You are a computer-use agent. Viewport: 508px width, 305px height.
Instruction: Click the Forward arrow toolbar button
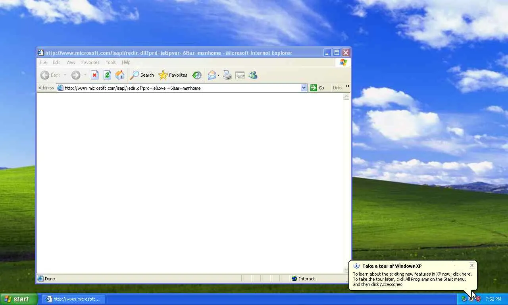pyautogui.click(x=76, y=75)
